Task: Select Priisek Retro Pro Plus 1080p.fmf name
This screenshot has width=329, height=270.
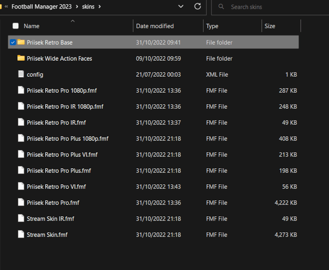Action: [x=68, y=139]
